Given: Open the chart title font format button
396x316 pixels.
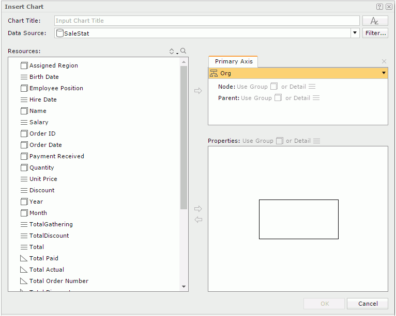Looking at the screenshot, I should click(375, 21).
